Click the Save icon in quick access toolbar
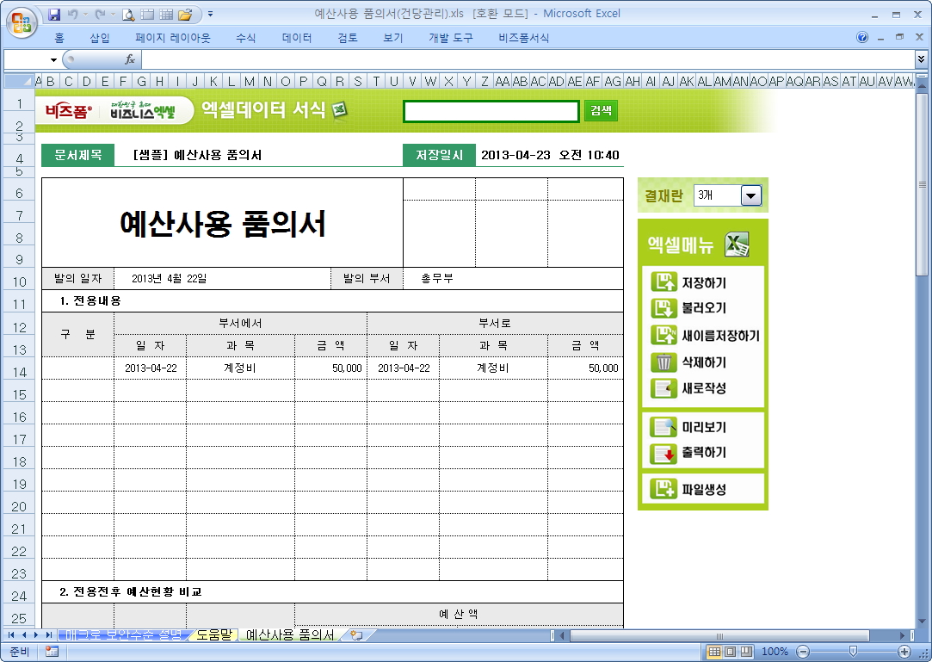Screen dimensions: 932x662 (54, 15)
